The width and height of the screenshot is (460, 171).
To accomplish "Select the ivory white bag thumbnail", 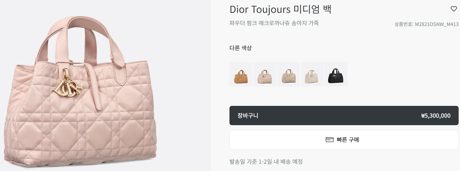I will click(312, 74).
